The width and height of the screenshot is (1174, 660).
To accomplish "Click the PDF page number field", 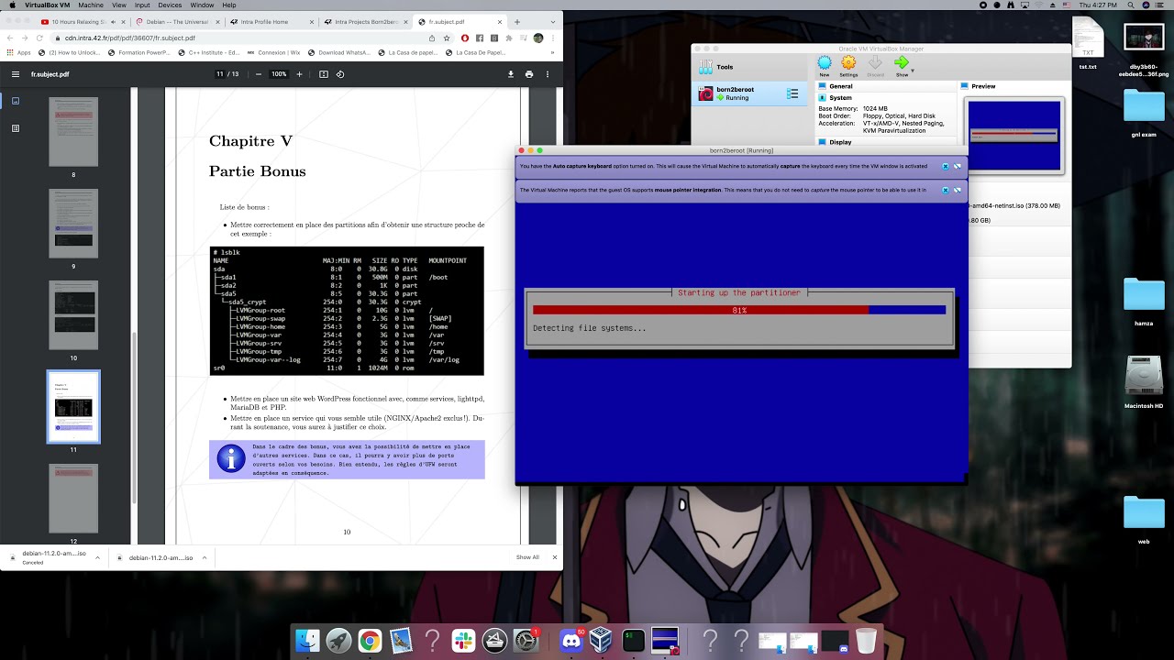I will [x=219, y=74].
